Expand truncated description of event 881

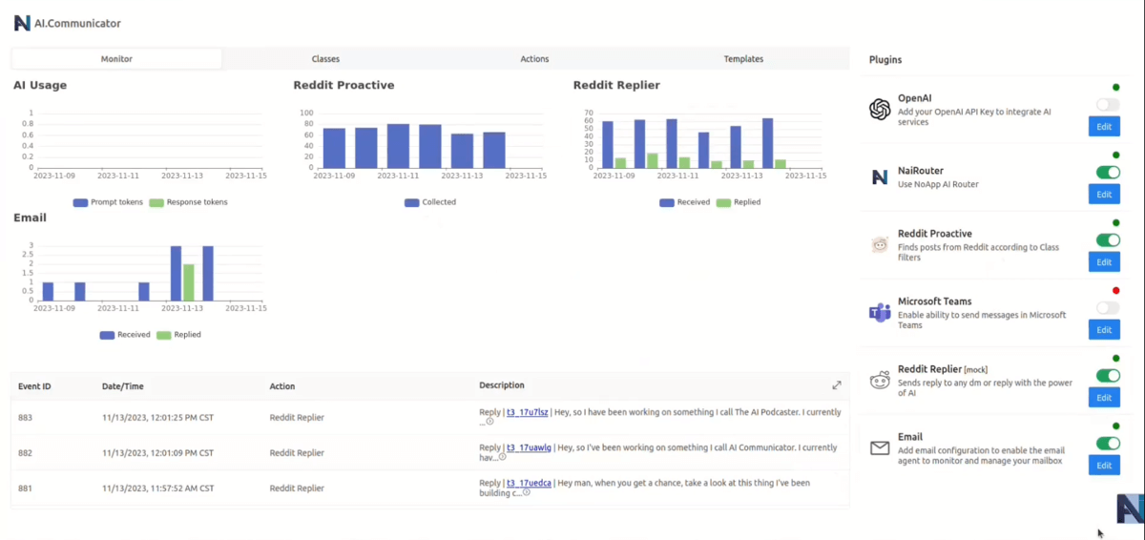tap(526, 493)
